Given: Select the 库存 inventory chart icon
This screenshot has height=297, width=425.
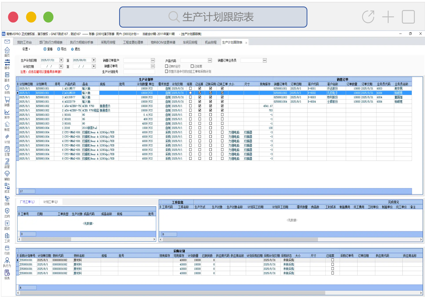Looking at the screenshot, I should [7, 113].
